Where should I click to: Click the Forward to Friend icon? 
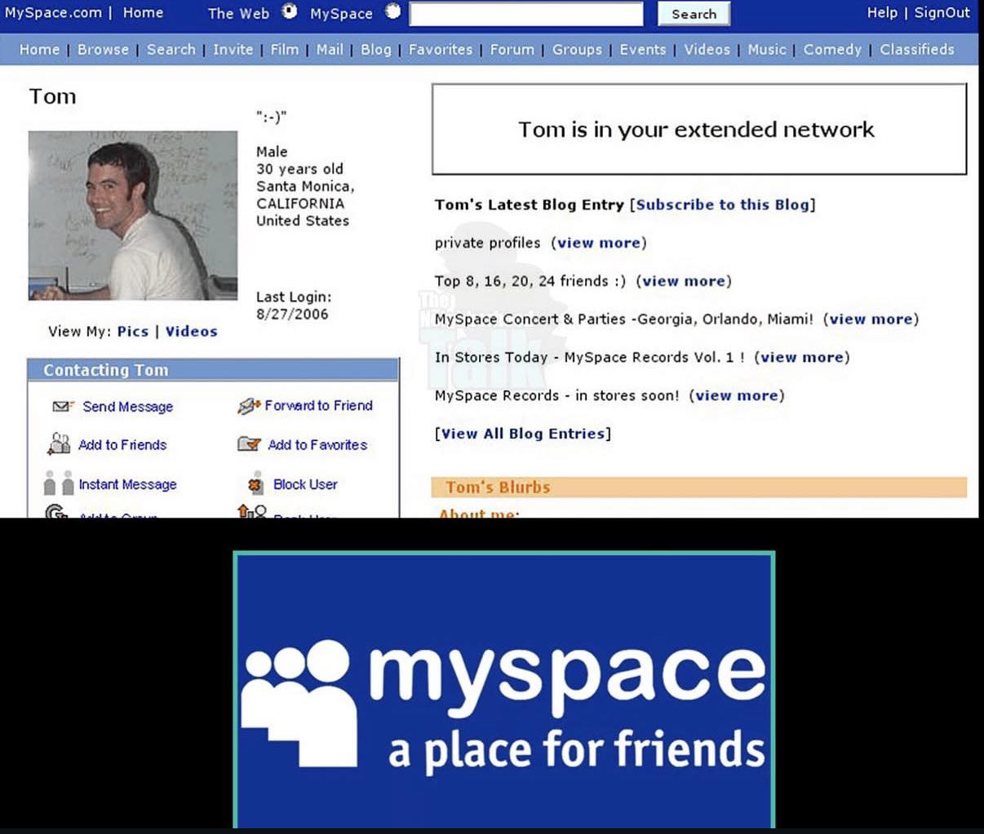(248, 405)
